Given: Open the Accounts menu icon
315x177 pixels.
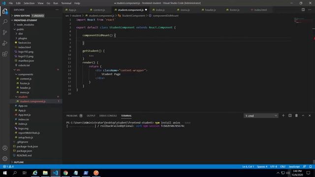Looking at the screenshot, I should tap(5, 148).
